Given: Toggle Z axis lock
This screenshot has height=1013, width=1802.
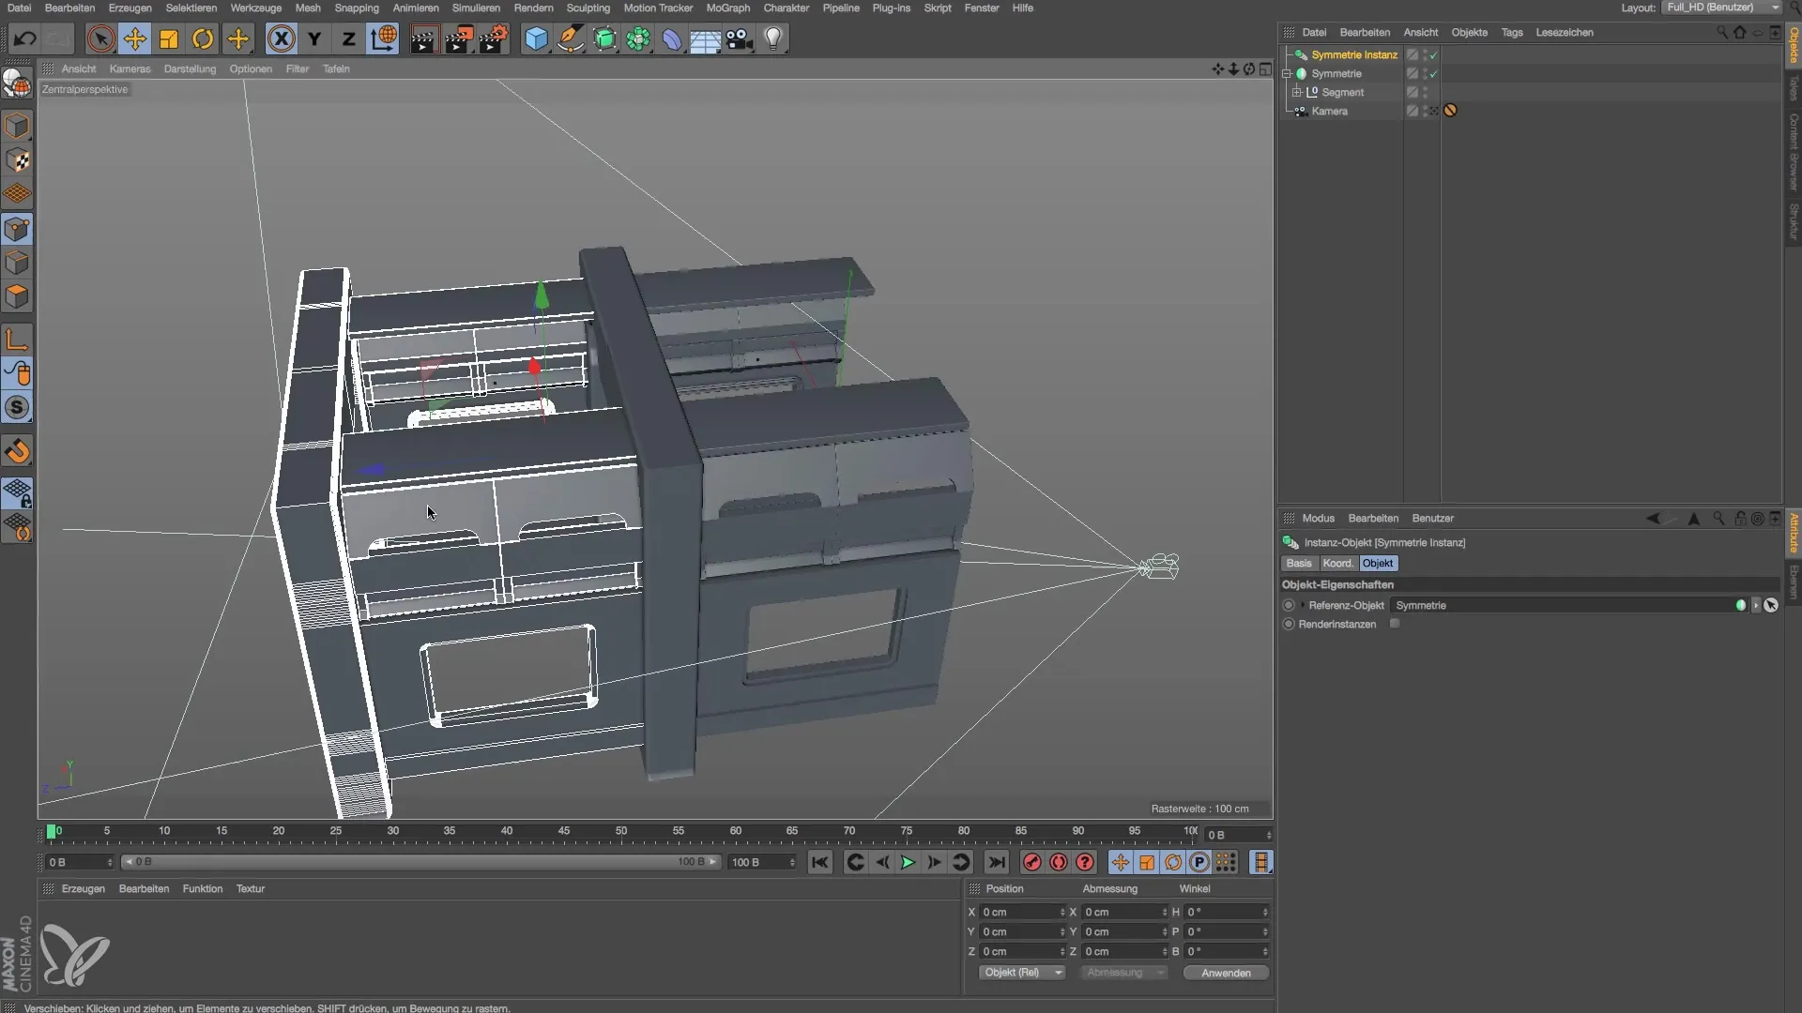Looking at the screenshot, I should [x=348, y=38].
